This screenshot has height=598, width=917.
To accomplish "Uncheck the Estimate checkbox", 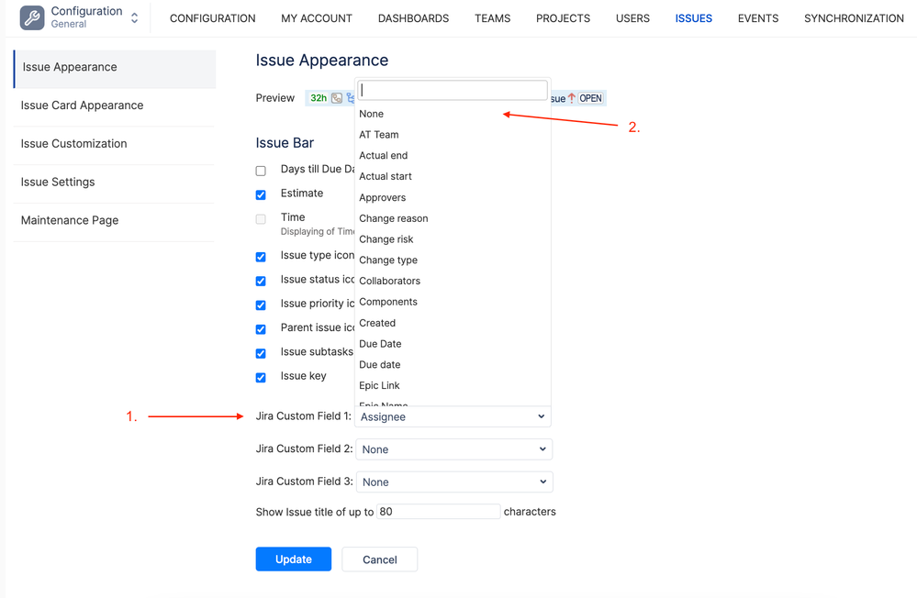I will (x=261, y=194).
